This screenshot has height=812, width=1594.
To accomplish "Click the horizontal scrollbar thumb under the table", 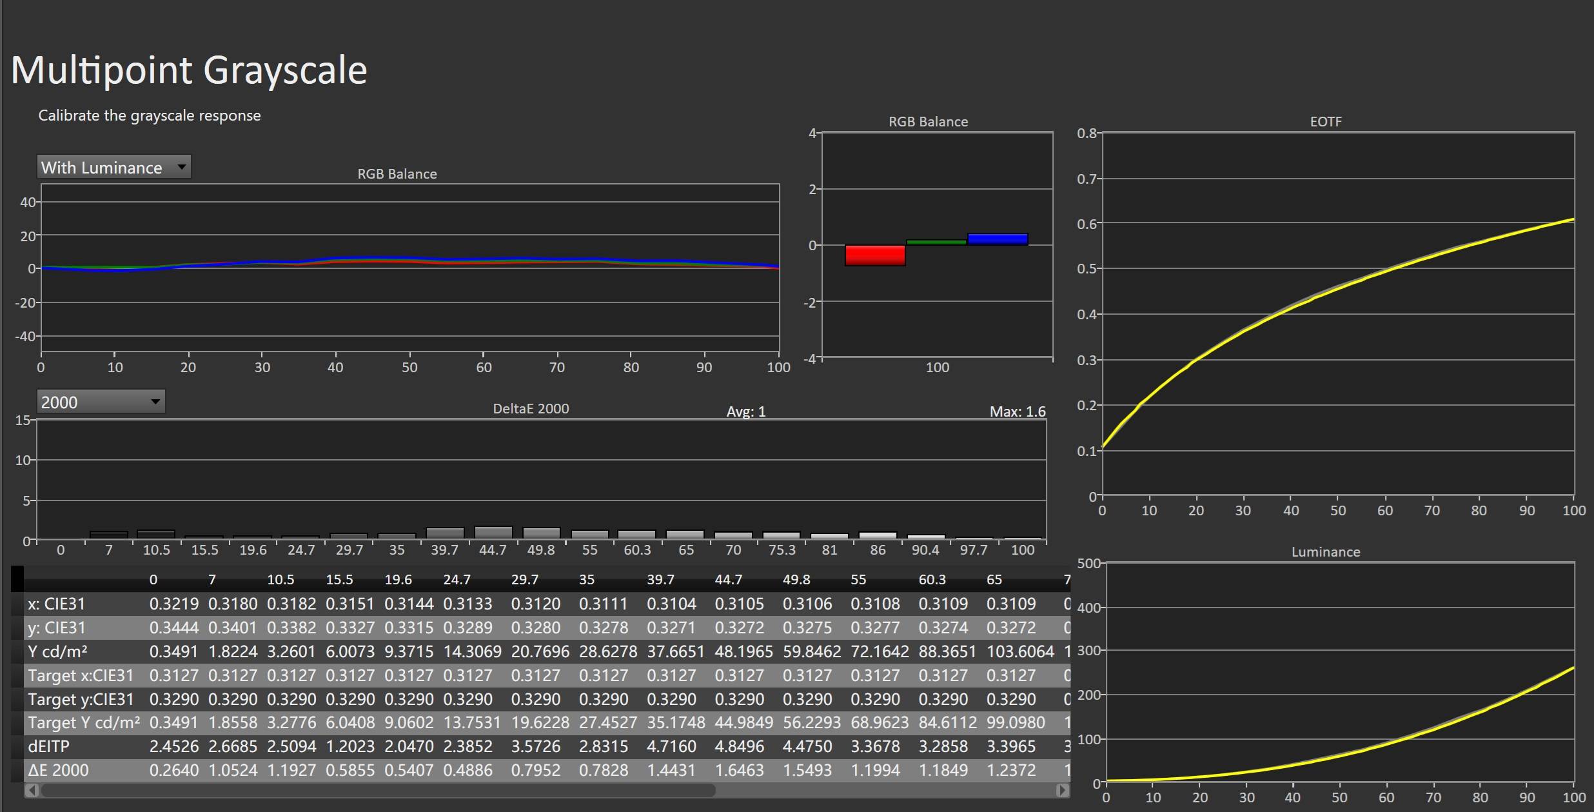I will coord(377,790).
